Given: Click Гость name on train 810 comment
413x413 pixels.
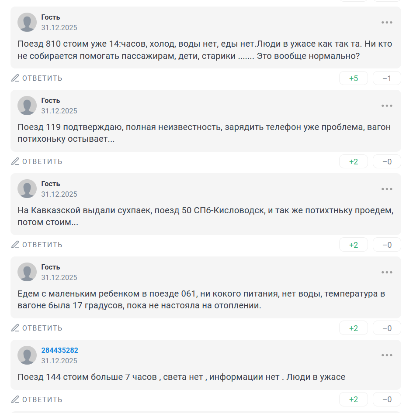Looking at the screenshot, I should [x=51, y=17].
